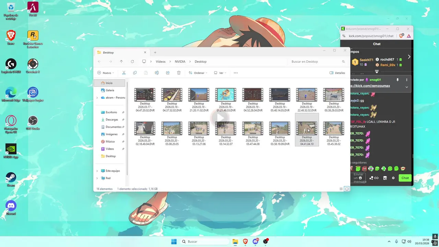Image resolution: width=439 pixels, height=247 pixels.
Task: Click the Up one level arrow
Action: pos(121,61)
